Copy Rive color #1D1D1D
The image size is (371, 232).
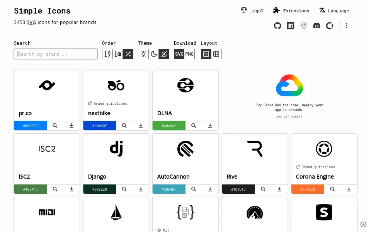coord(238,189)
